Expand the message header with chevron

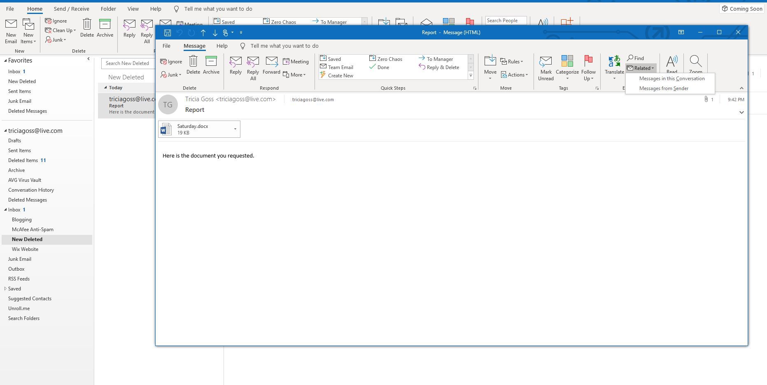(x=741, y=112)
